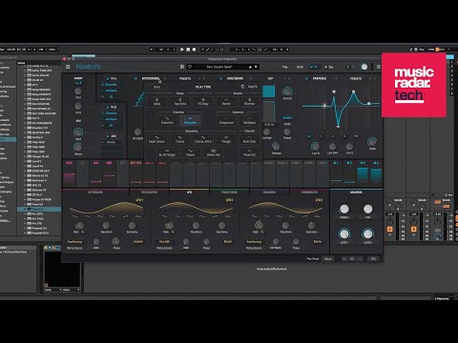
Task: Open LFO 3 Free Running retrig dropdown
Action: (254, 242)
